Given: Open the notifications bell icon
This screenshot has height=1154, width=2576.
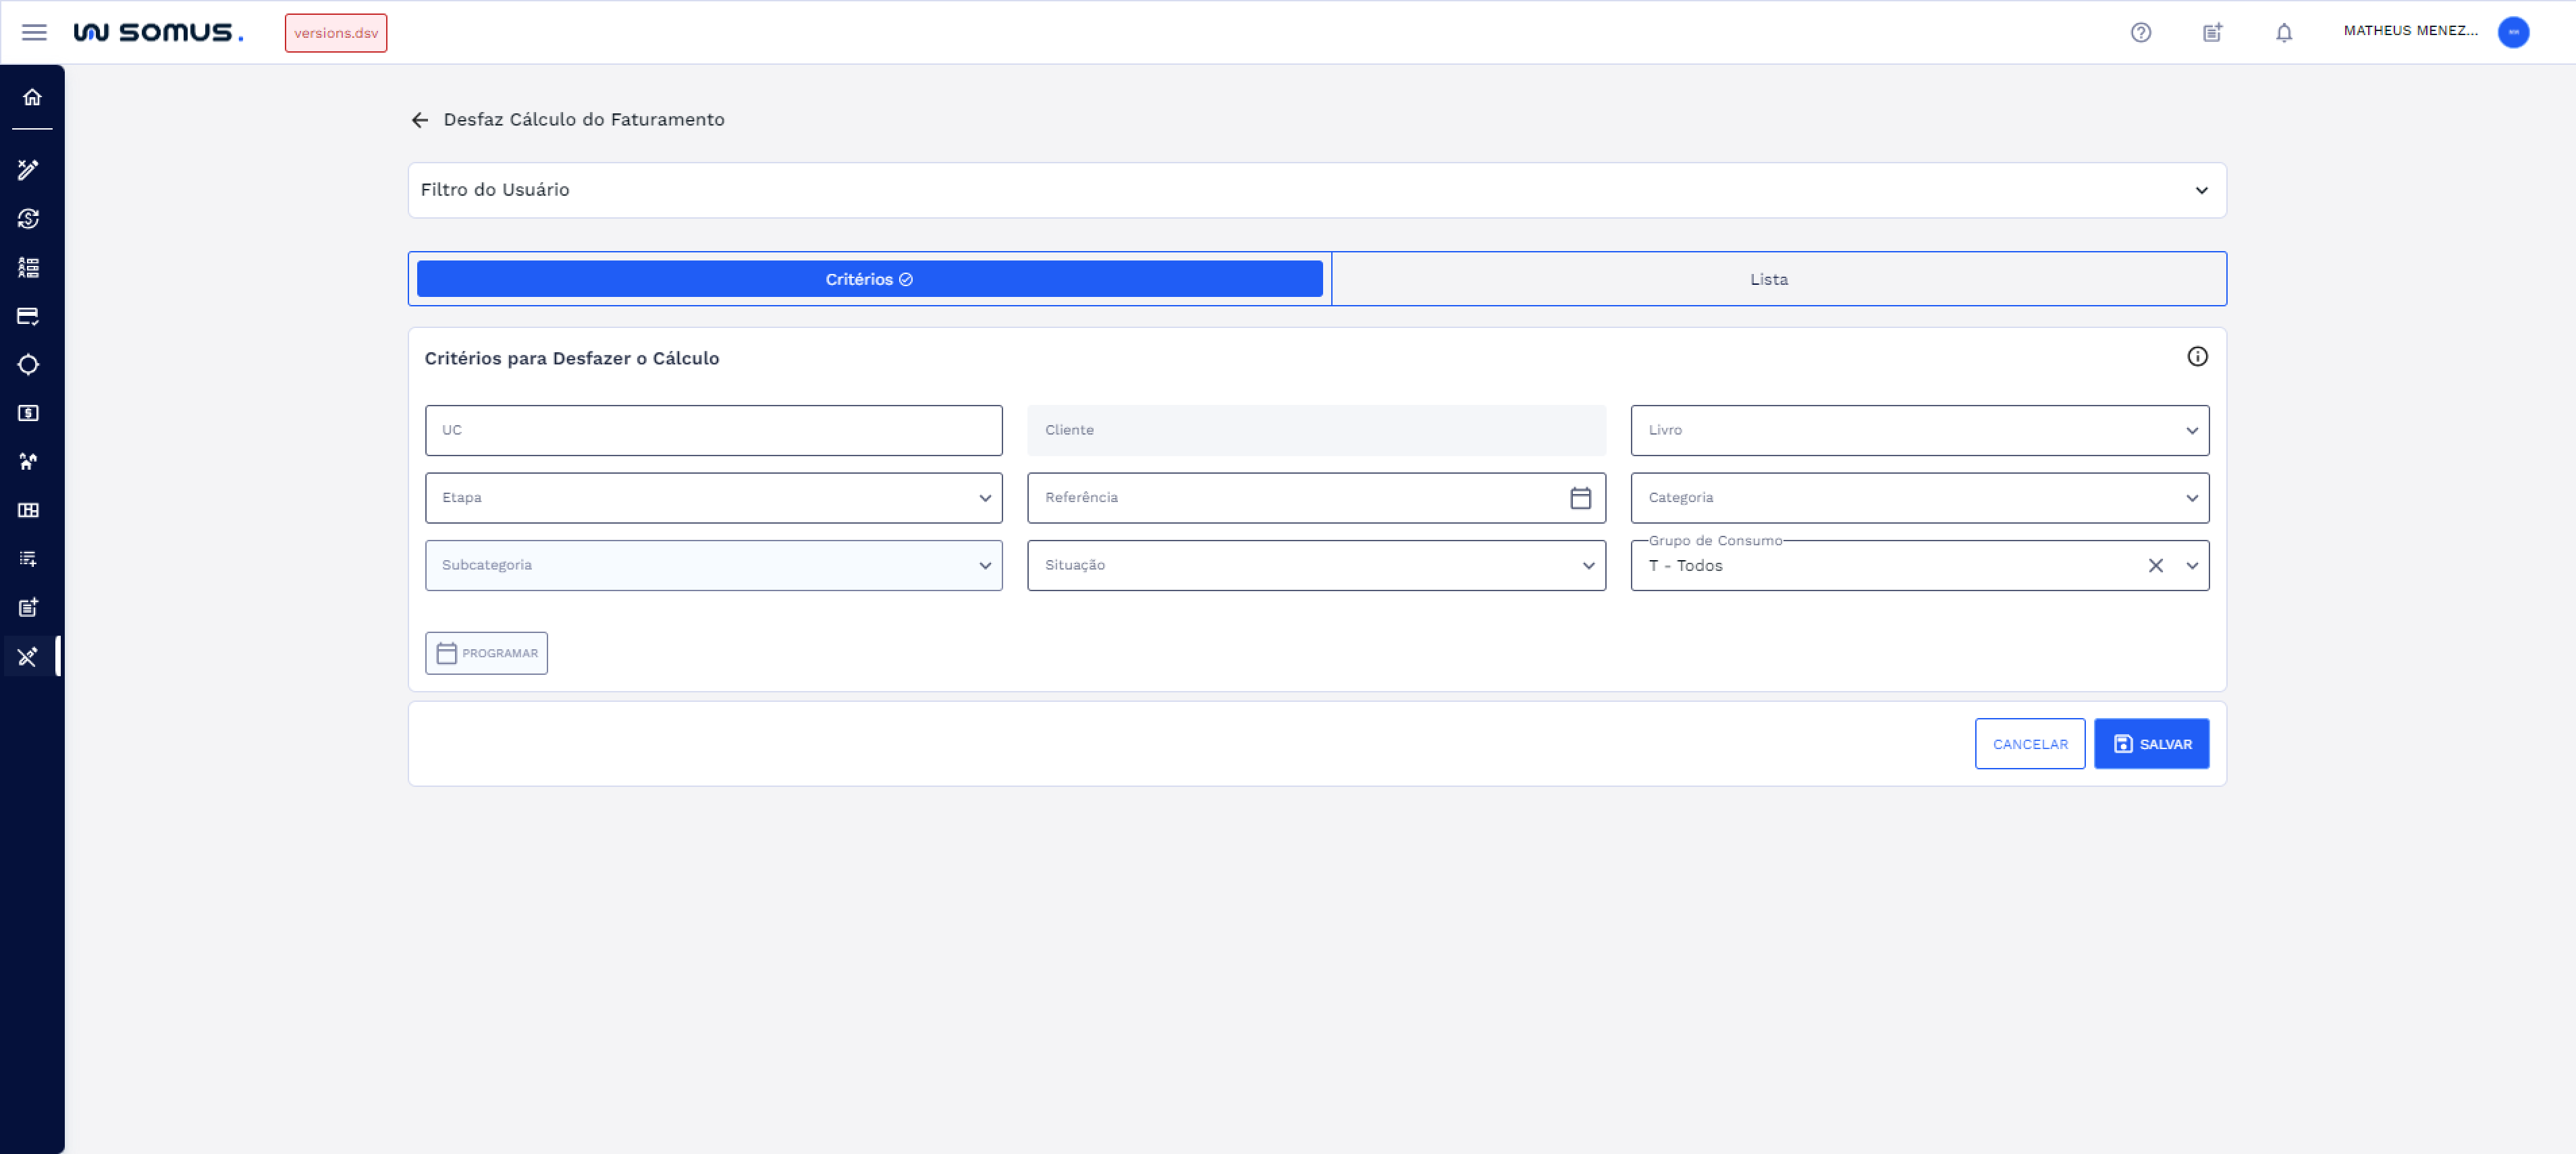Looking at the screenshot, I should point(2284,32).
